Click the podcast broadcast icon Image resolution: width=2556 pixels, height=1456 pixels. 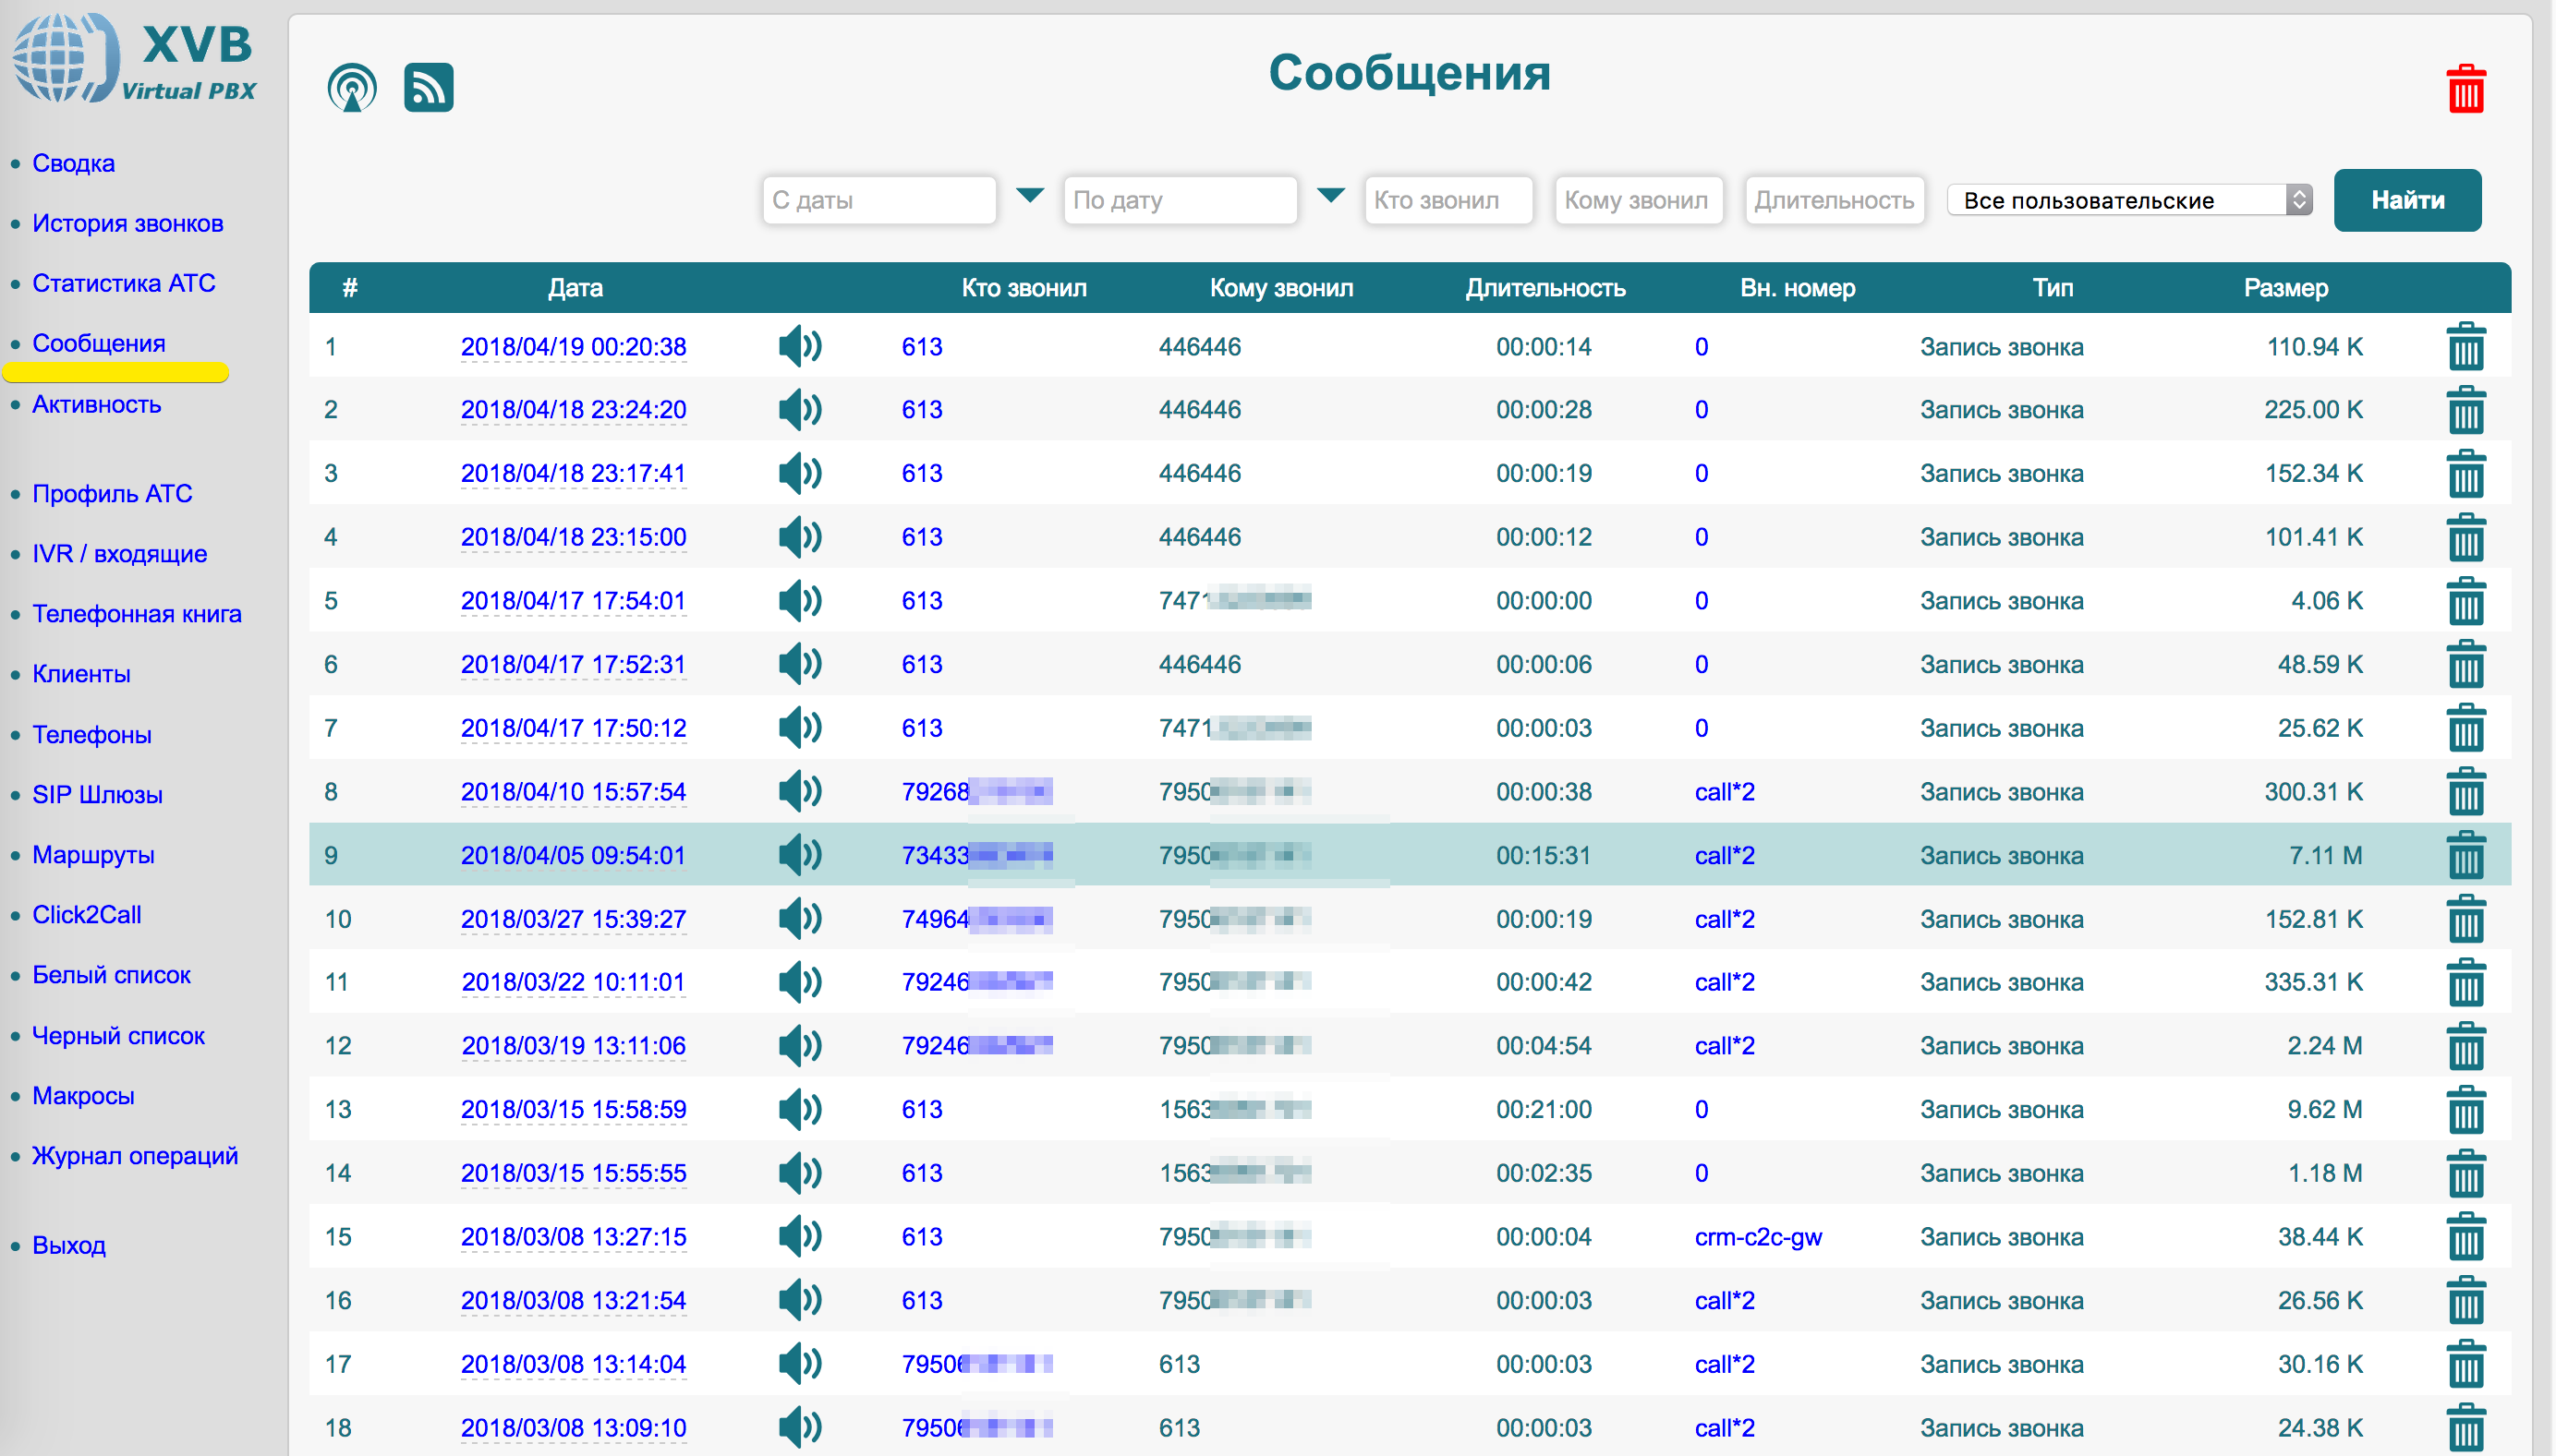[351, 88]
